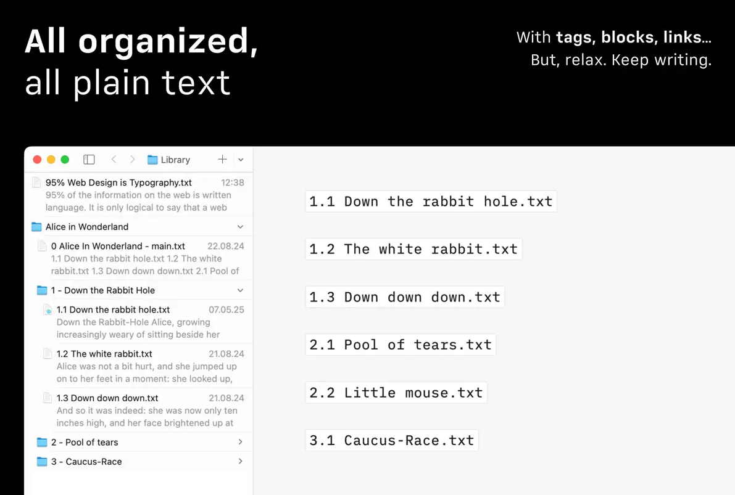
Task: Follow editor link 2.2 Little mouse.txt
Action: (396, 393)
